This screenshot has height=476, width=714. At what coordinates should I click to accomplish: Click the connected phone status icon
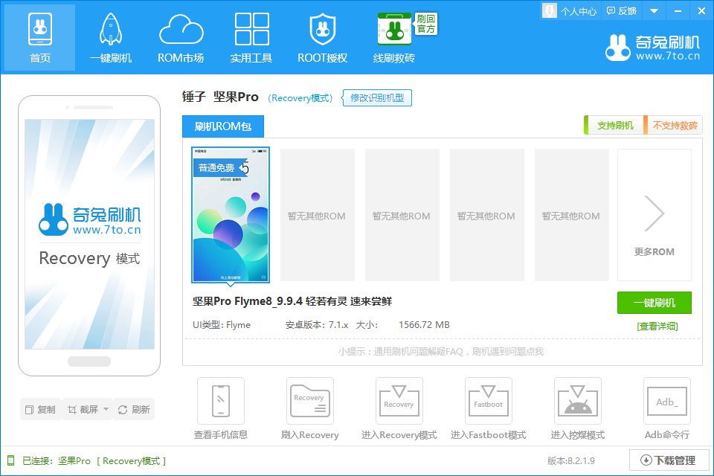(x=11, y=460)
